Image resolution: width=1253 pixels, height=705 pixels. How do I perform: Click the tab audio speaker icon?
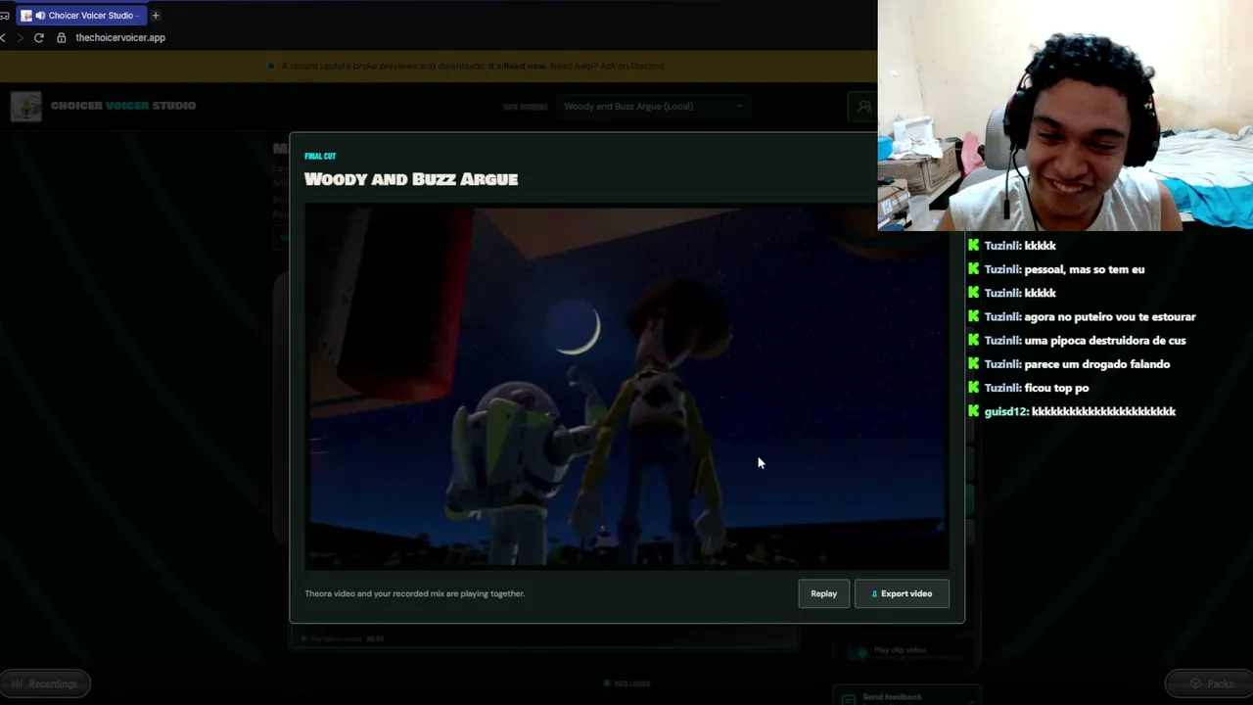coord(40,16)
